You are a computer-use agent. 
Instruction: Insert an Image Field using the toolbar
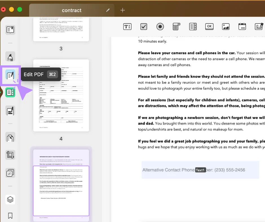tap(226, 26)
